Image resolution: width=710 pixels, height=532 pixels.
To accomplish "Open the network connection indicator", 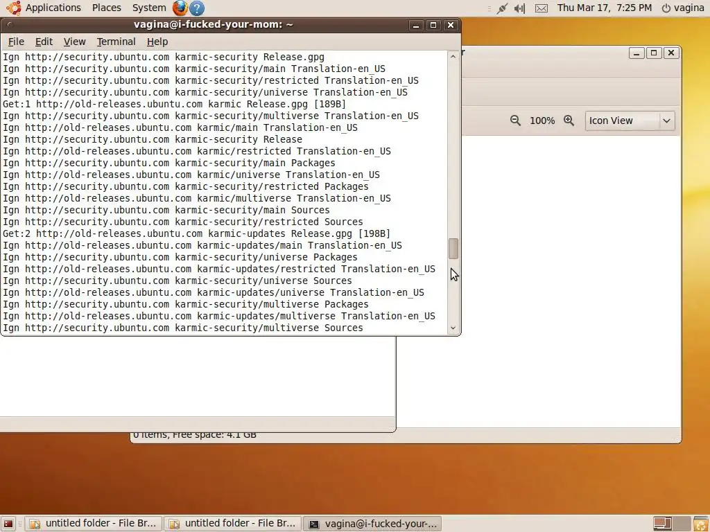I will (502, 8).
